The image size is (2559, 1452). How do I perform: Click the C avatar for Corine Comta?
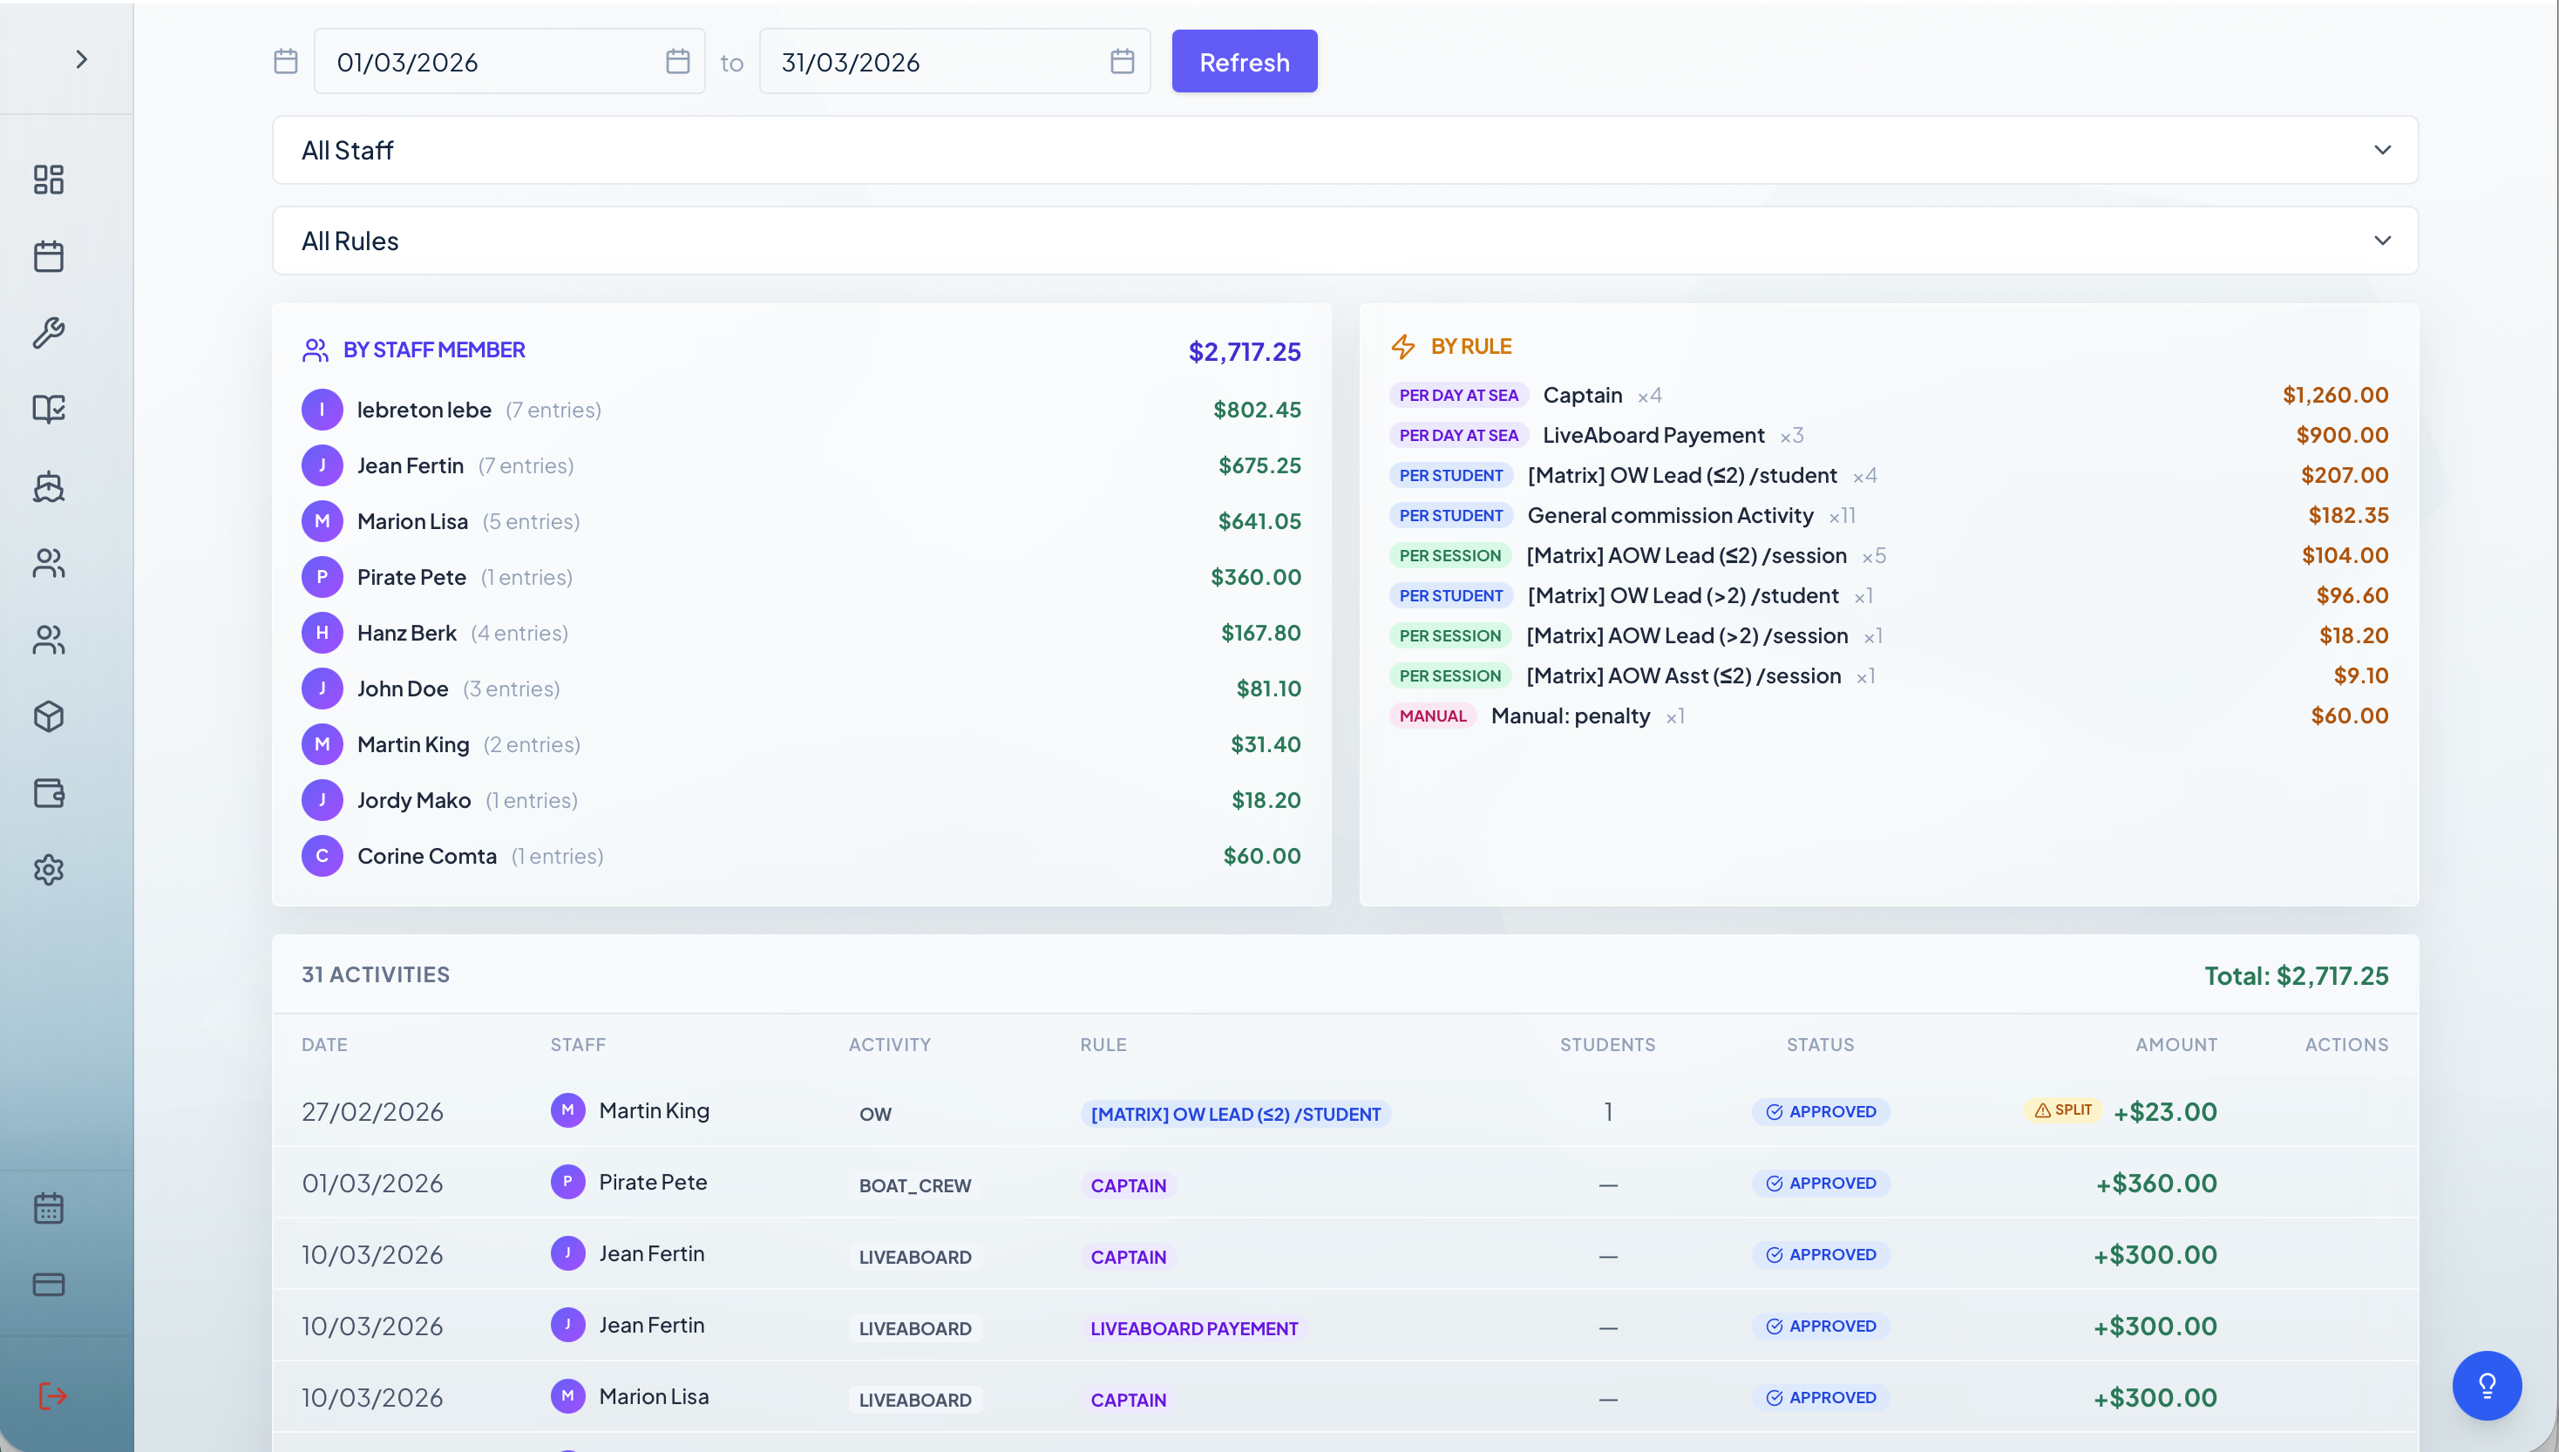click(x=322, y=857)
